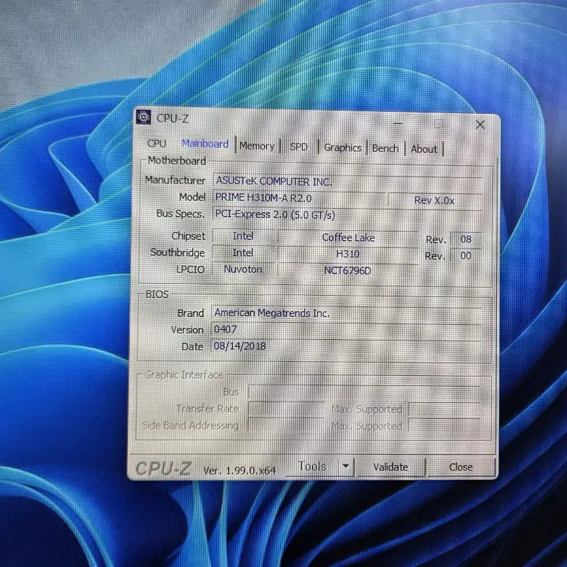Open the Memory tab

[x=256, y=146]
